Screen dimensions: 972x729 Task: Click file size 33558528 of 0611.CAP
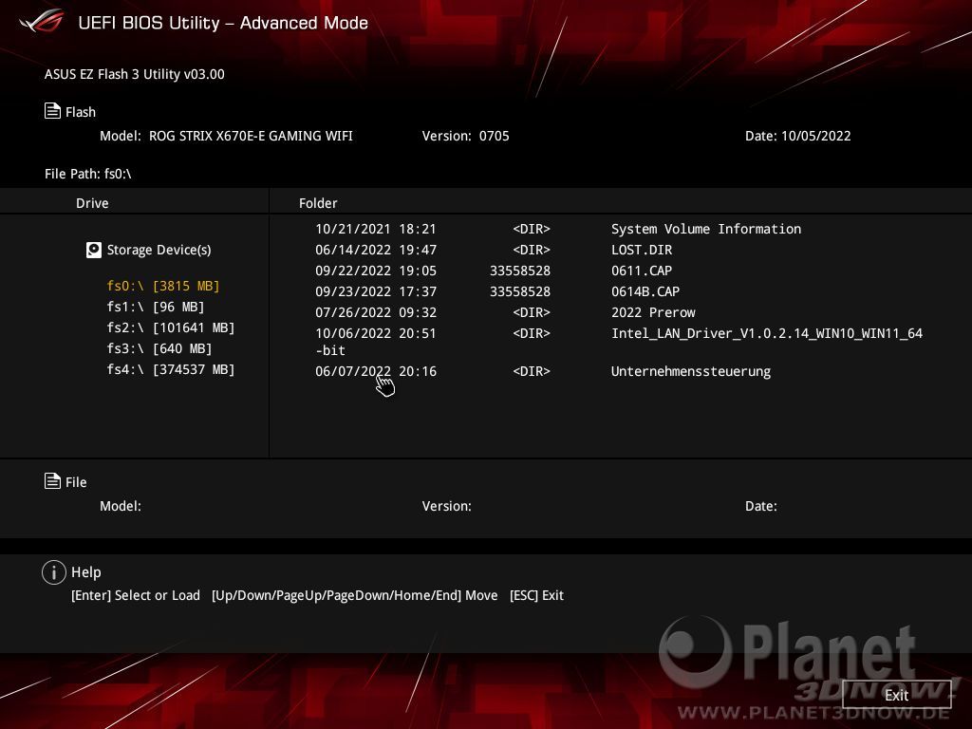pos(520,271)
